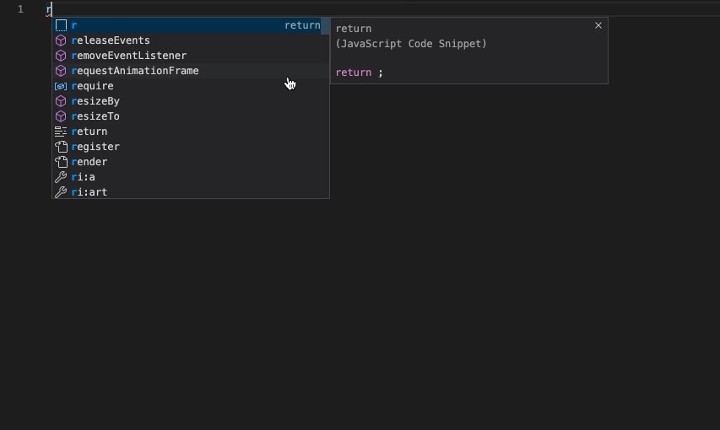
Task: Pick the resizeTo suggestion
Action: [190, 116]
